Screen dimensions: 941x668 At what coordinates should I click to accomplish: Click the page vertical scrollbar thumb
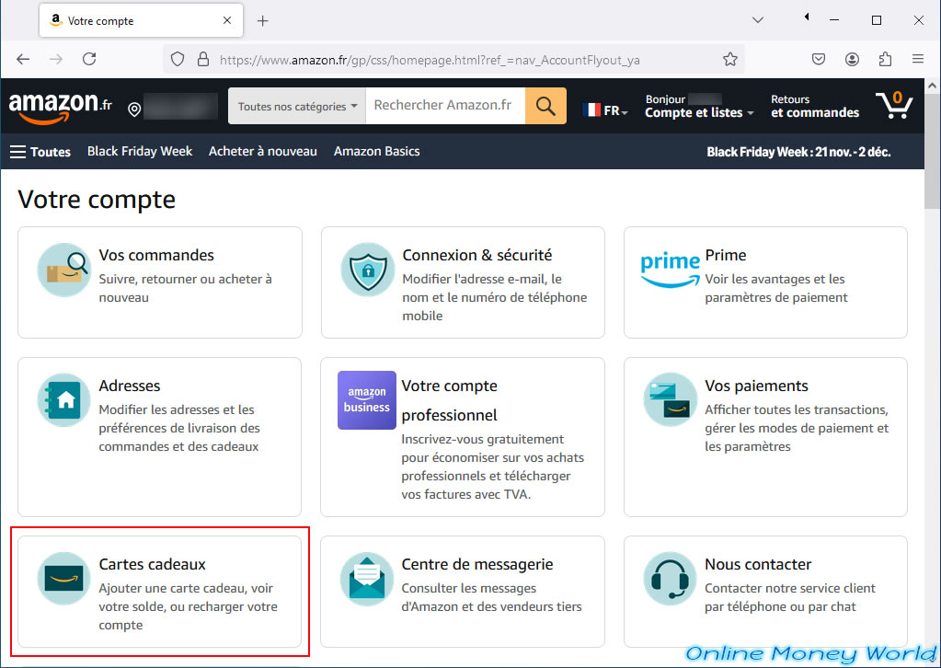932,153
